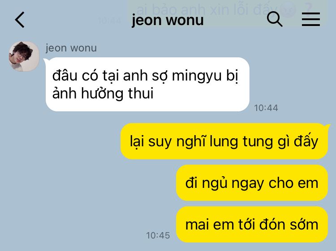The image size is (336, 251).
Task: Tap the jeon wonu chat title
Action: coord(168,20)
